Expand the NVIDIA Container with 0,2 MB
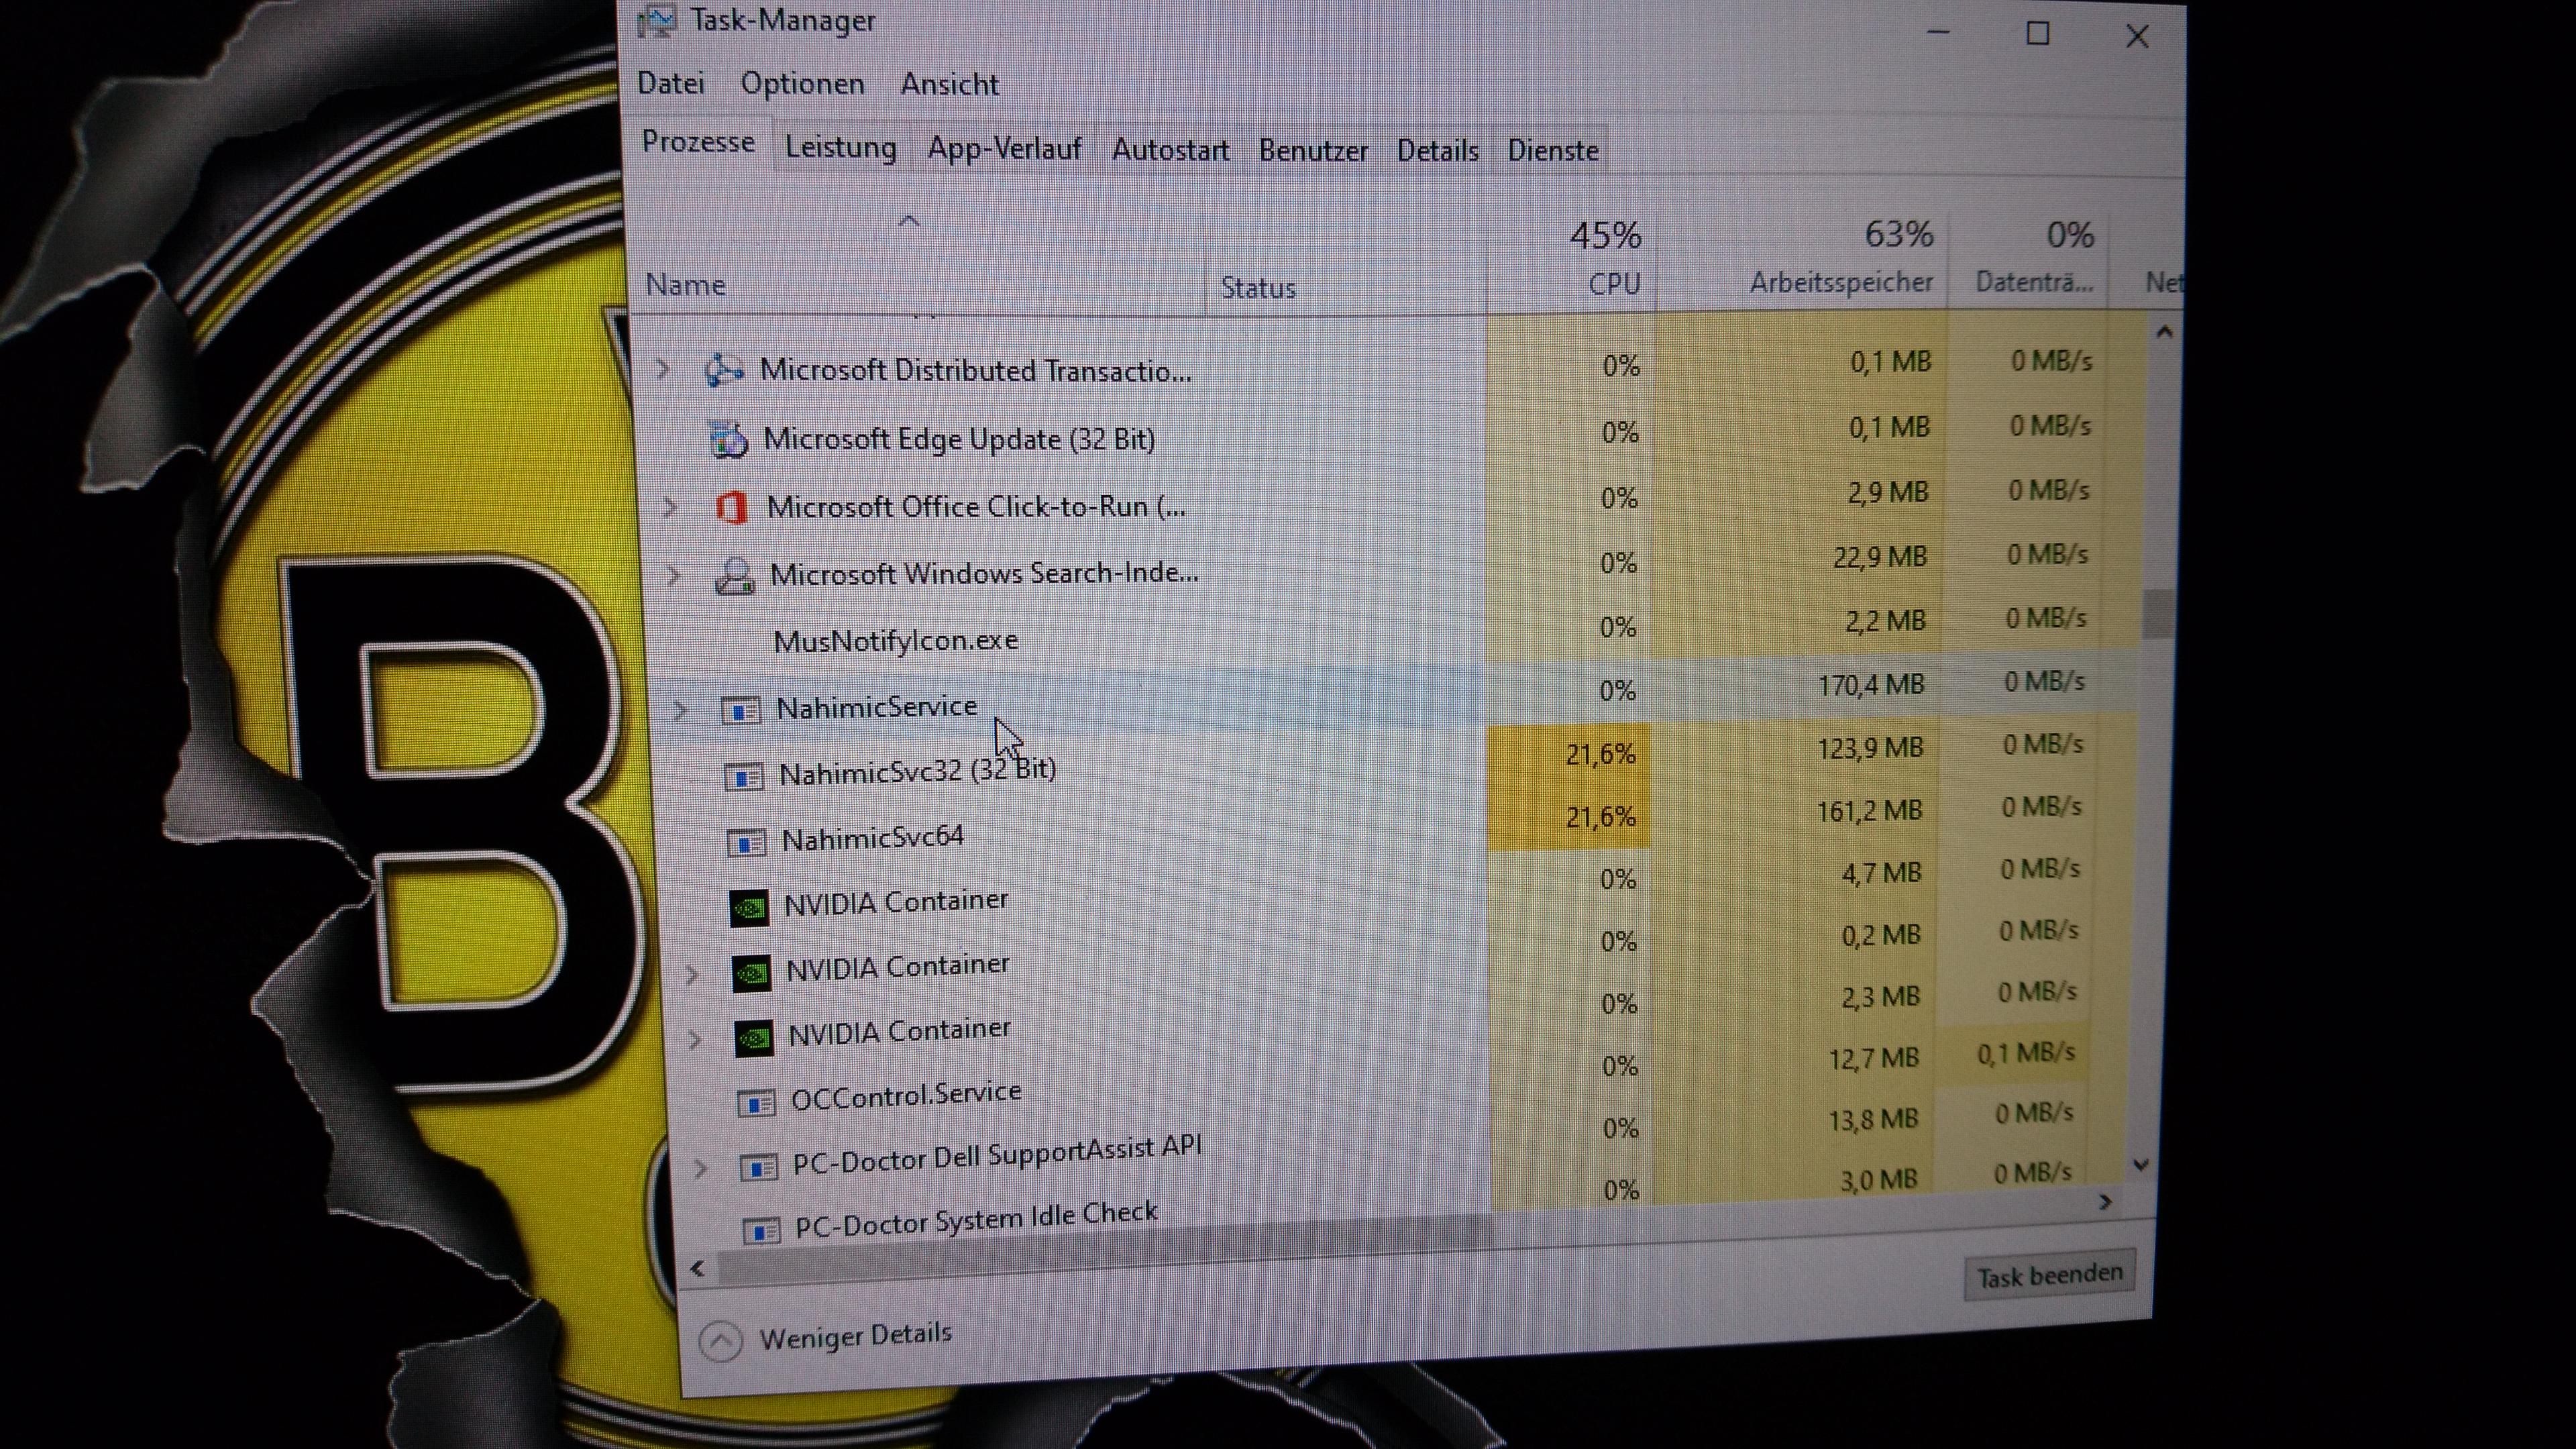Screen dimensions: 2576x1449 click(691, 974)
